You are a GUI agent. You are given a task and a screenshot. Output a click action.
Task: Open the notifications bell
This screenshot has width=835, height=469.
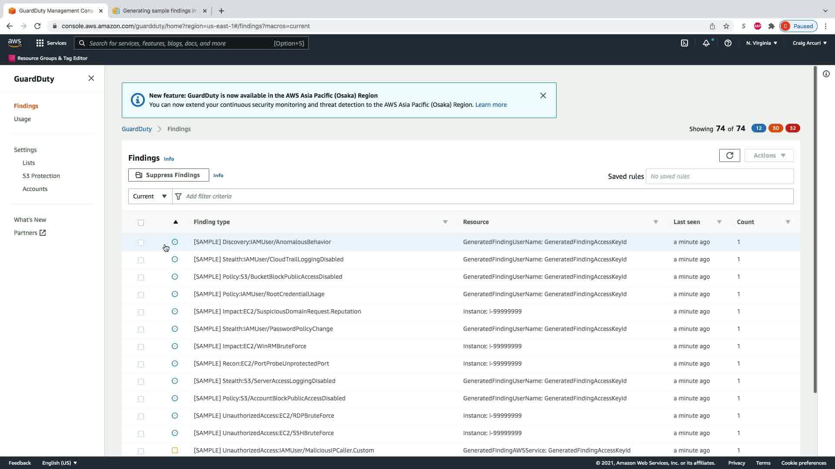click(706, 43)
